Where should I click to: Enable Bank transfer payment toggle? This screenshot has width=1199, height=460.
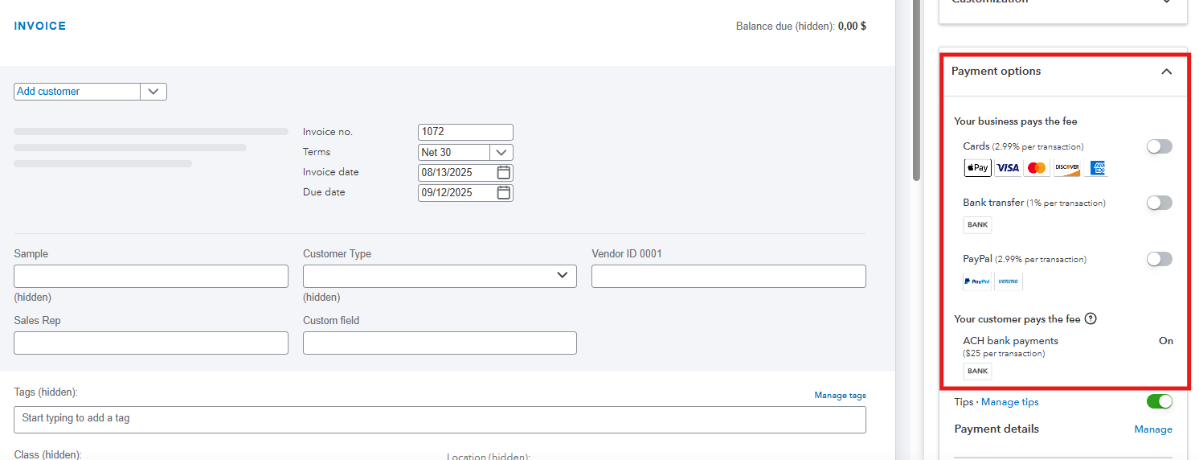point(1159,203)
